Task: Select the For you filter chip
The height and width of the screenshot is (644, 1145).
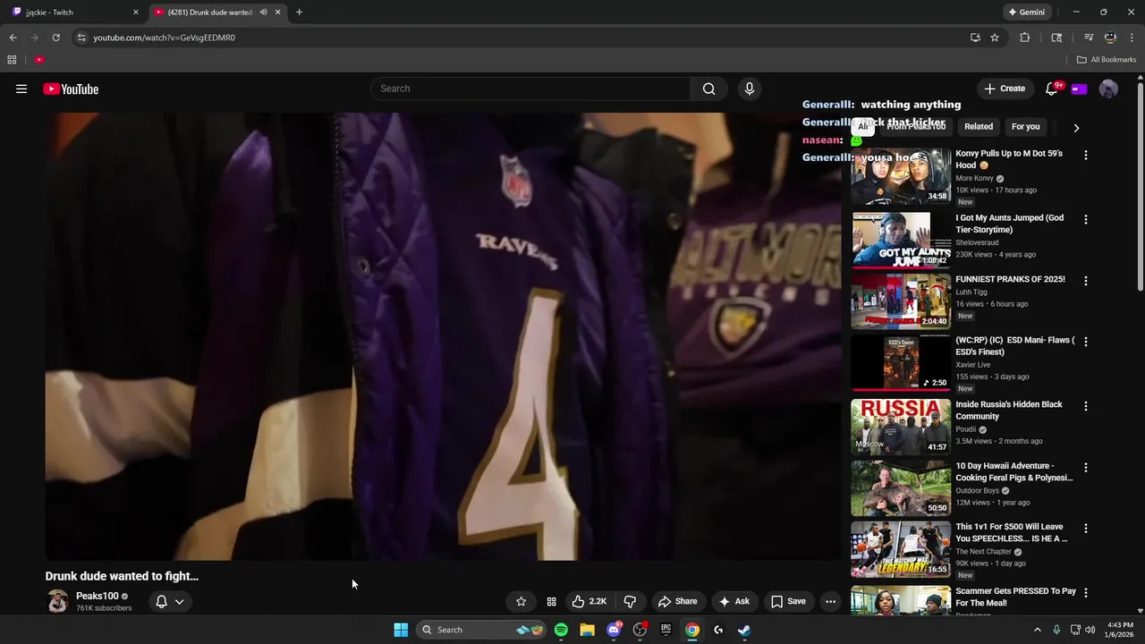Action: coord(1025,127)
